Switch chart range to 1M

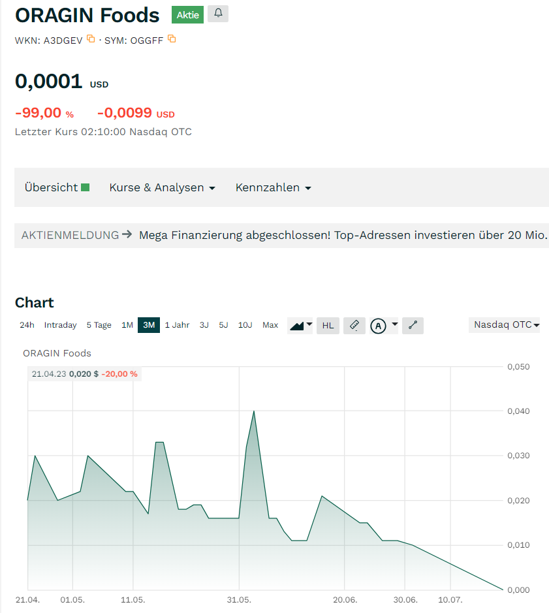pyautogui.click(x=127, y=325)
